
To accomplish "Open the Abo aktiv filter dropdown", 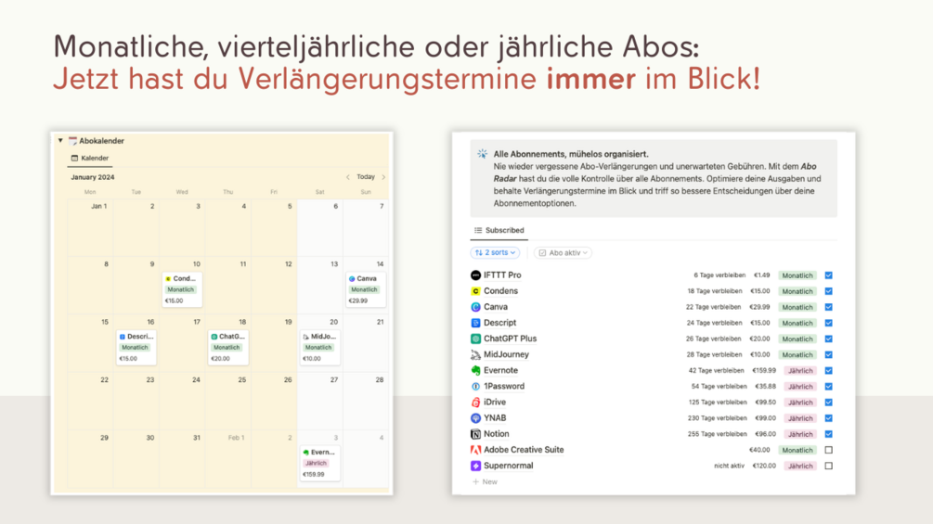I will pos(563,252).
